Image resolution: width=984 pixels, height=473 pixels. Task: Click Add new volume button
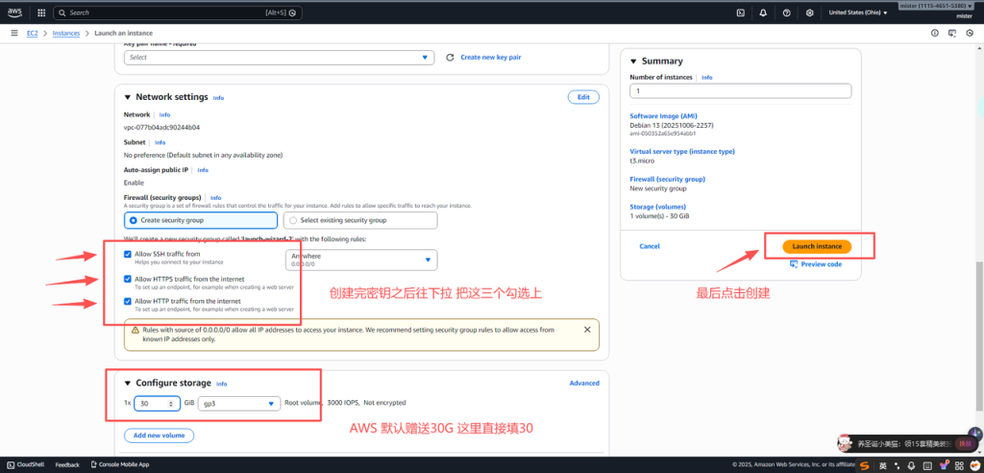[x=159, y=436]
